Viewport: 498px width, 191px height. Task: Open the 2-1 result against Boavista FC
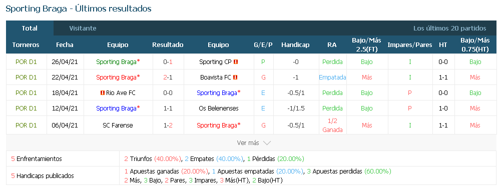[x=168, y=77]
